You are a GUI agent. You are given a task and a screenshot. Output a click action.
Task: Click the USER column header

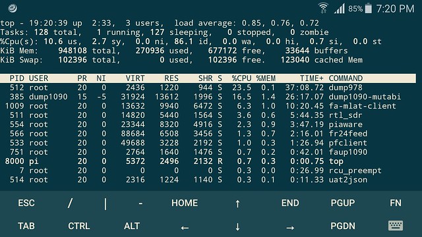point(38,78)
